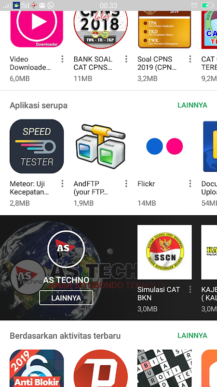Open three-dot menu for BANK SOAL CAT CPNS
This screenshot has width=217, height=387.
click(x=126, y=59)
